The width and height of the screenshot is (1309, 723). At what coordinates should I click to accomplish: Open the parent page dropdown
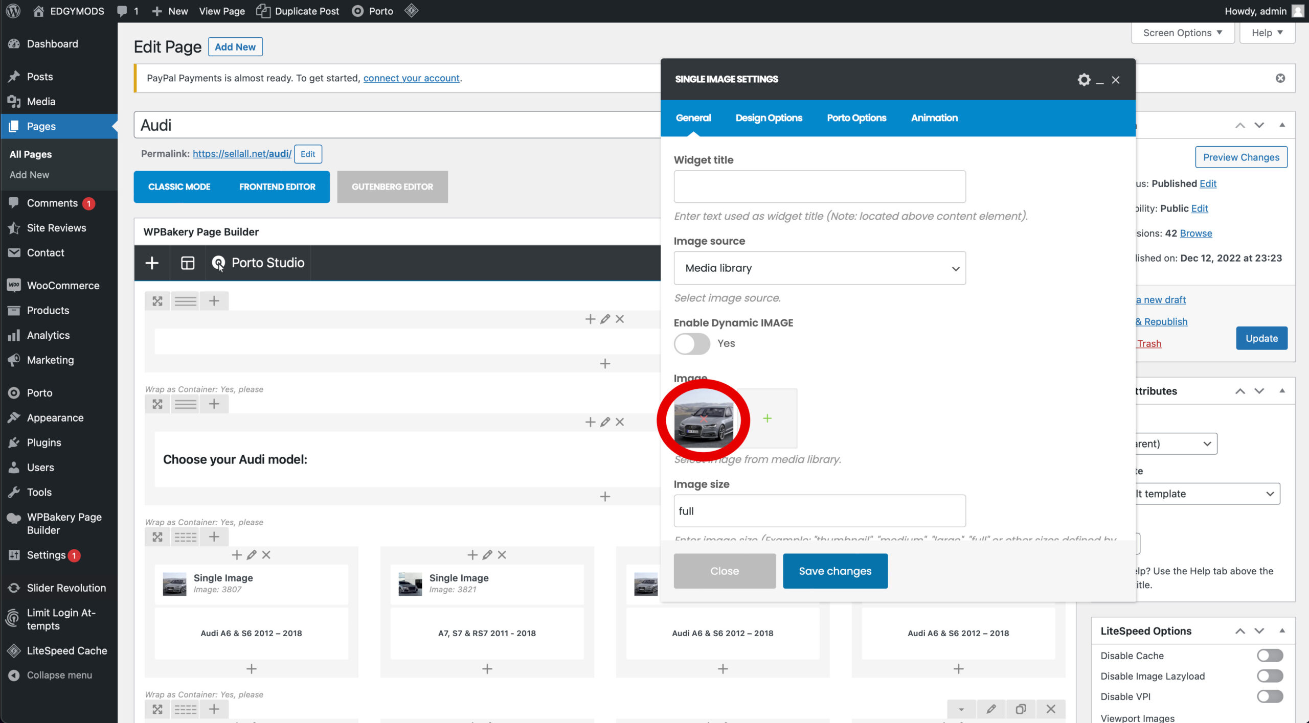click(1176, 444)
